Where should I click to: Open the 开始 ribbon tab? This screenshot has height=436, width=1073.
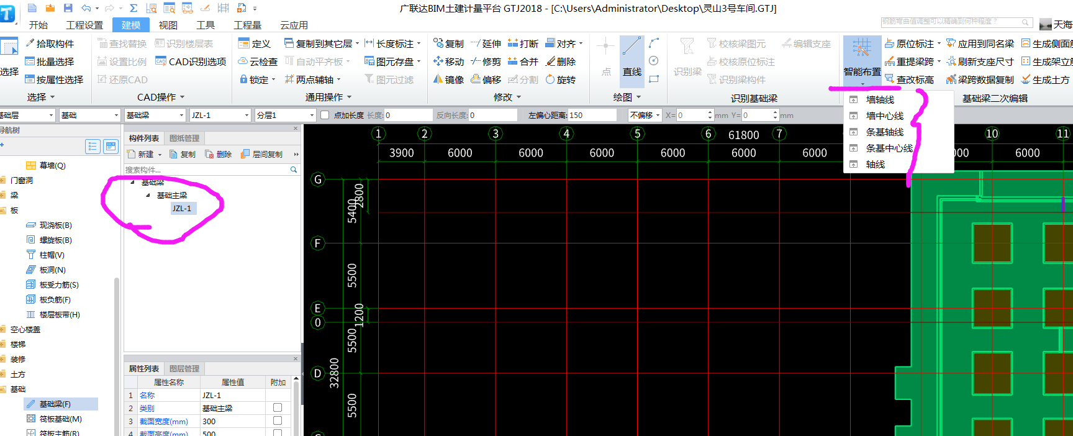click(38, 25)
